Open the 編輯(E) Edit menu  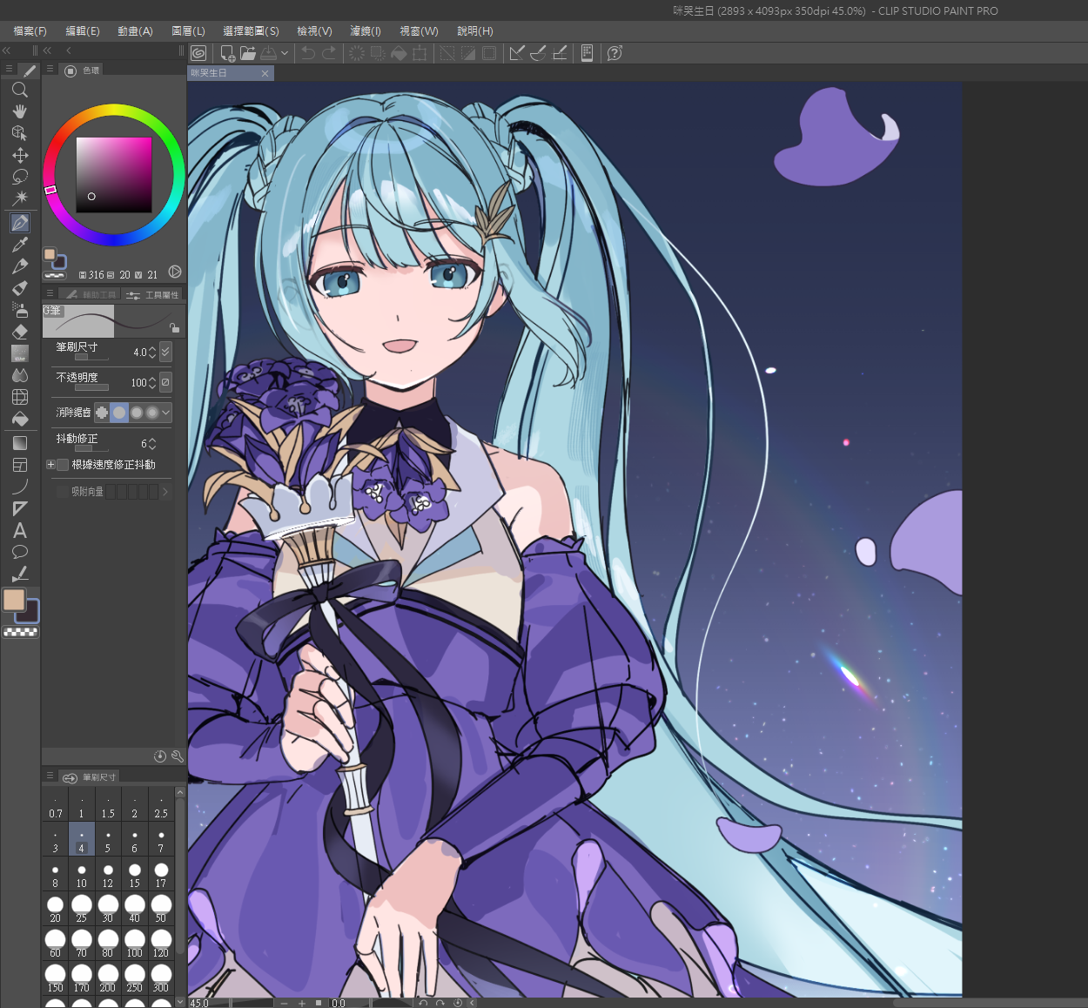(83, 30)
